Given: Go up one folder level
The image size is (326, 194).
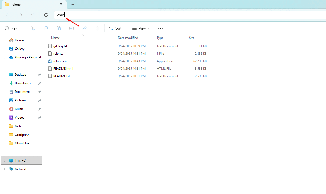Looking at the screenshot, I should tap(33, 15).
